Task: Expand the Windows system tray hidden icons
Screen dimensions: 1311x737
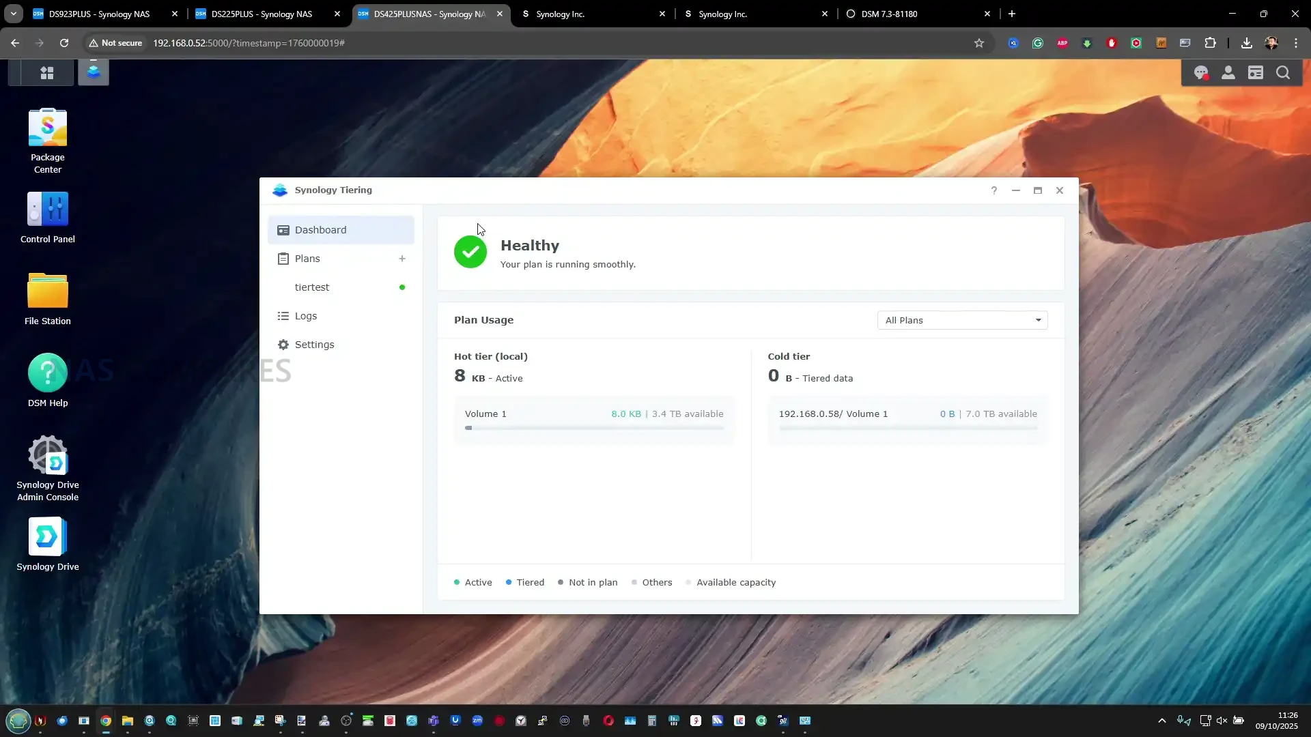Action: pyautogui.click(x=1161, y=721)
